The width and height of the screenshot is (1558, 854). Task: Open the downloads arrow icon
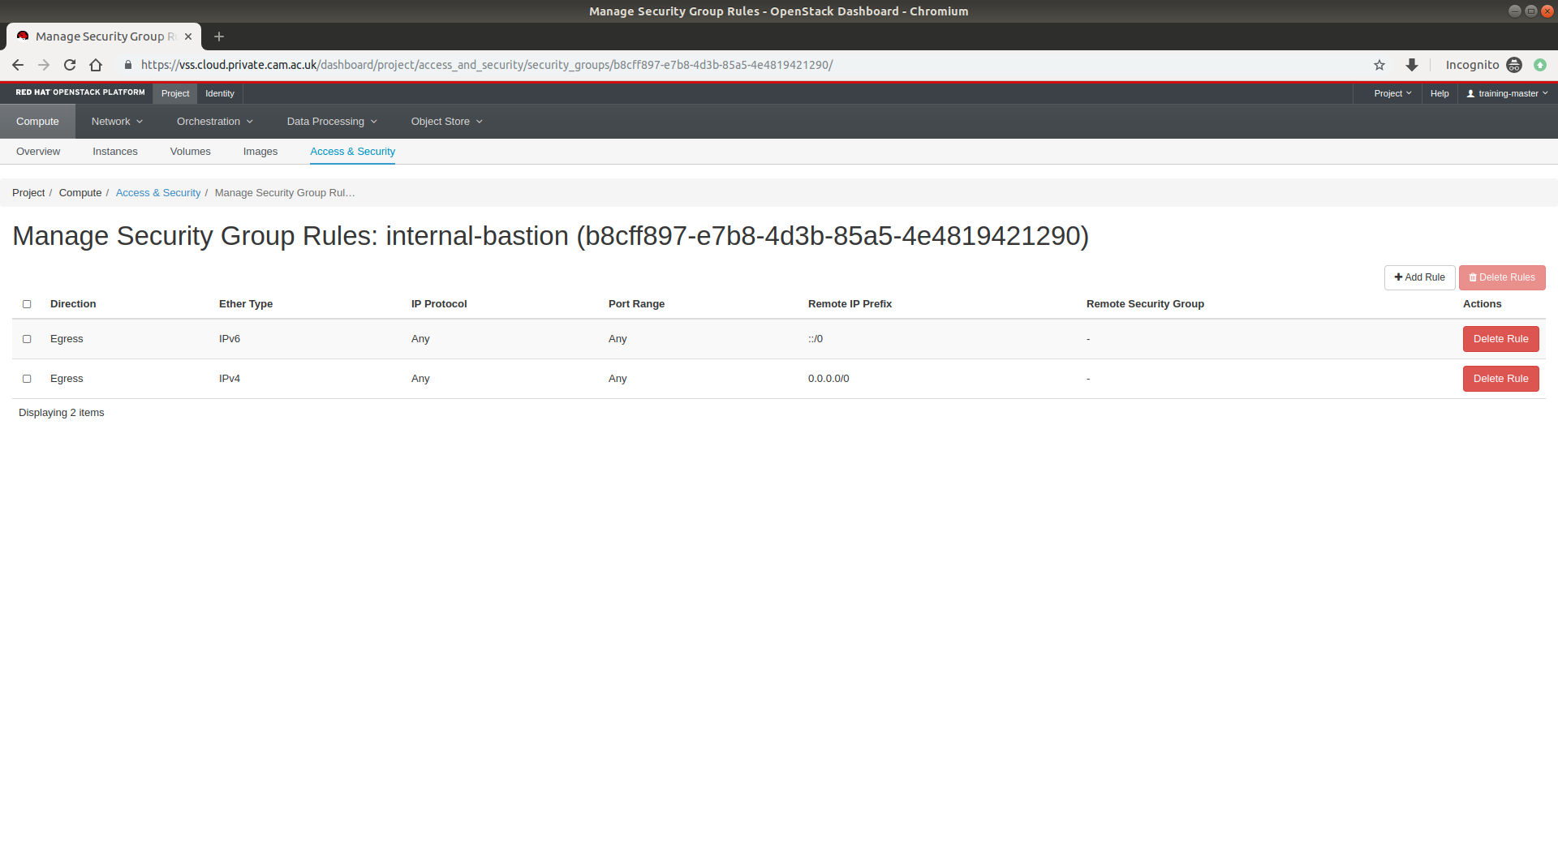point(1412,65)
